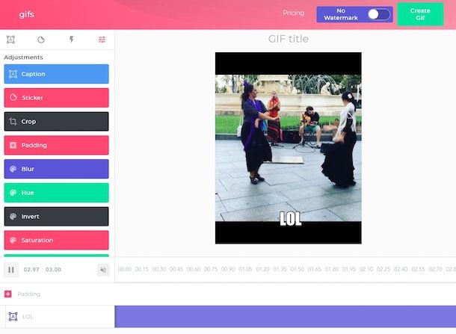Click the Crop adjustment button
Viewport: 456px width, 334px height.
[x=56, y=122]
